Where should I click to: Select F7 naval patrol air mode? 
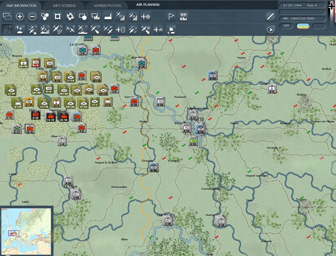pyautogui.click(x=83, y=30)
